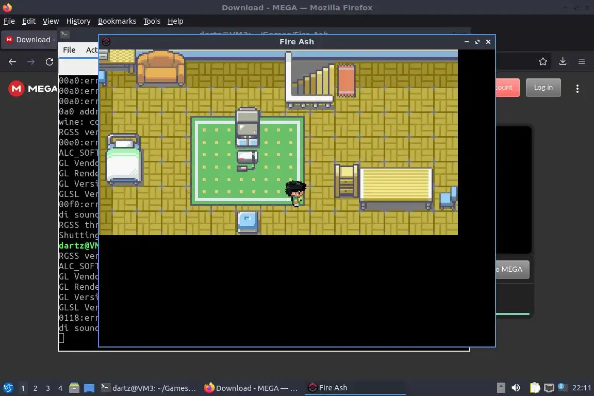
Task: Open the Tools menu in Firefox
Action: [x=152, y=21]
